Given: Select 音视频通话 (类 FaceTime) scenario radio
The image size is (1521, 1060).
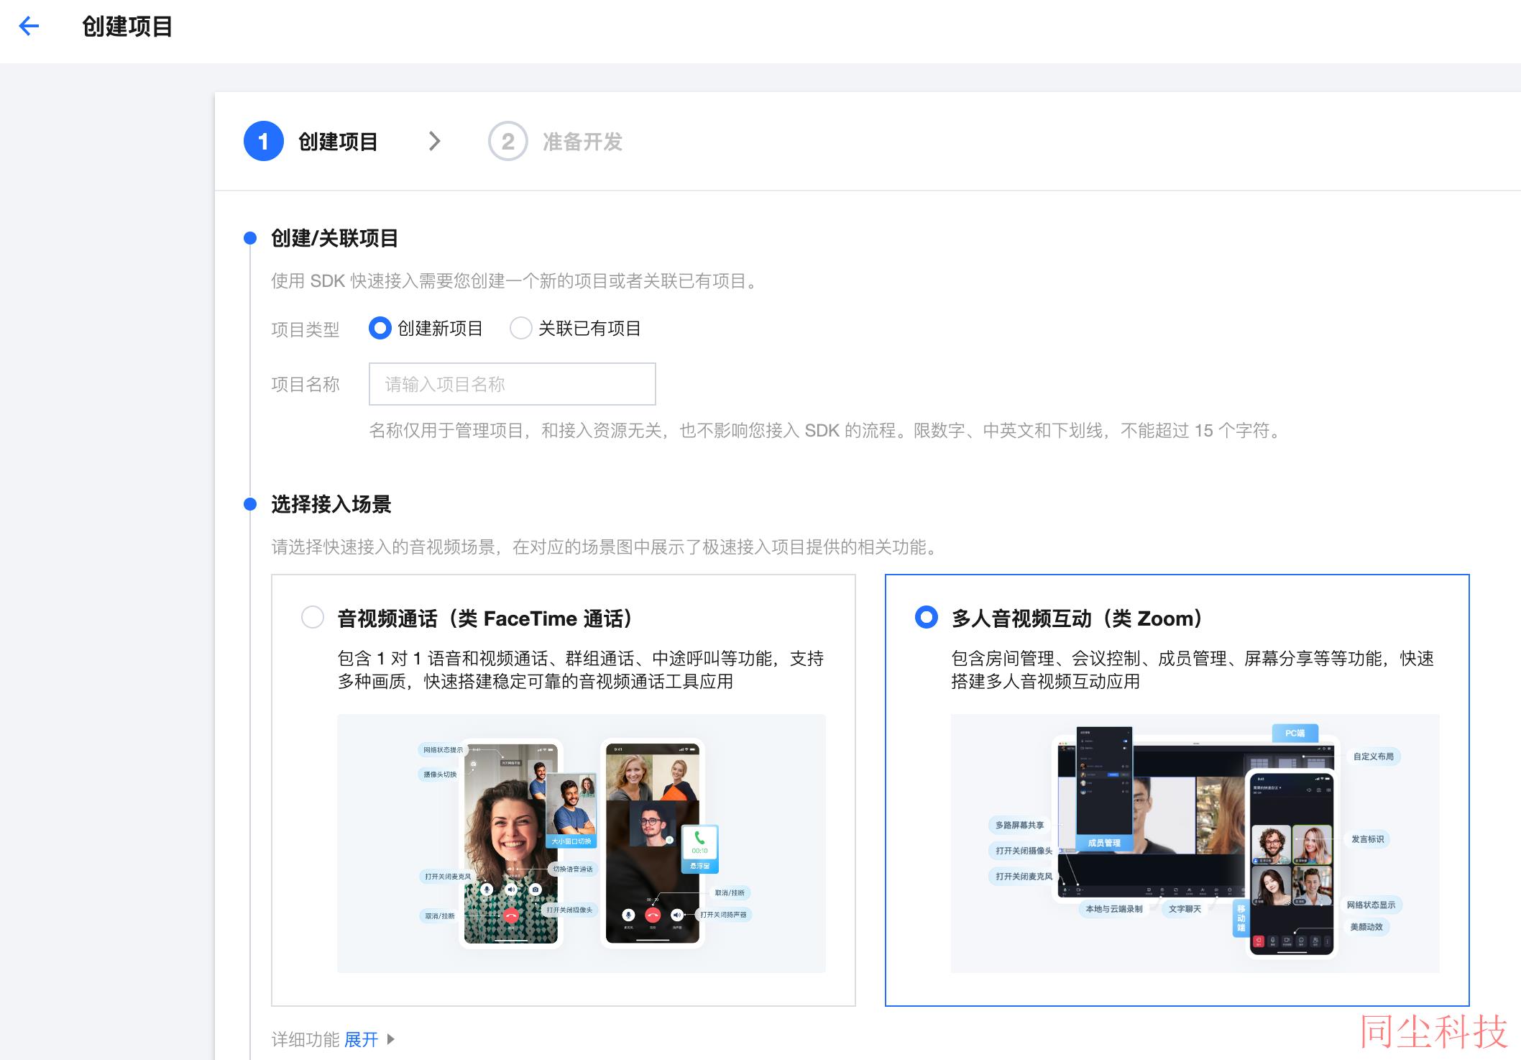Looking at the screenshot, I should (313, 617).
